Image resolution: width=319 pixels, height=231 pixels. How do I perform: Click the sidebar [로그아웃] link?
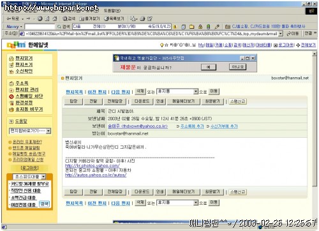[x=30, y=168]
